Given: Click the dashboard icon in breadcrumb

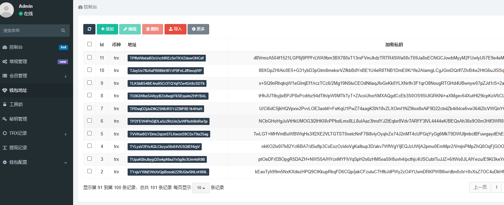Looking at the screenshot, I should [x=80, y=7].
